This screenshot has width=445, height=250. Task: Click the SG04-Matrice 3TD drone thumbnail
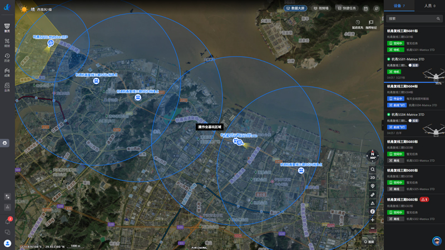[x=434, y=129]
